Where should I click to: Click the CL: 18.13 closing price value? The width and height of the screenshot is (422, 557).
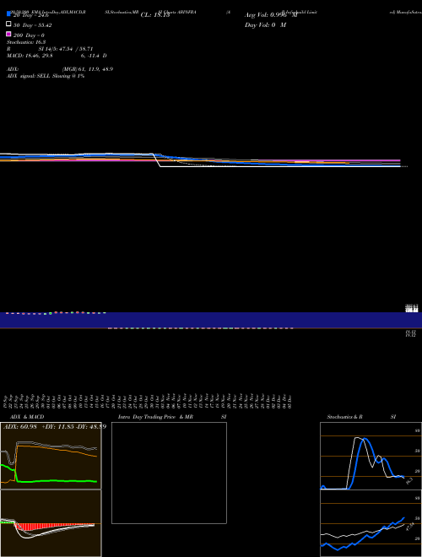tap(155, 15)
